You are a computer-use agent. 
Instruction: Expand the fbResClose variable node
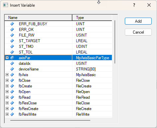point(7,103)
